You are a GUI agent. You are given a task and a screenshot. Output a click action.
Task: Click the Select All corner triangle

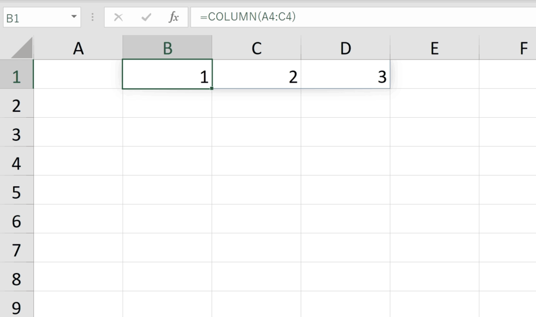pos(22,48)
